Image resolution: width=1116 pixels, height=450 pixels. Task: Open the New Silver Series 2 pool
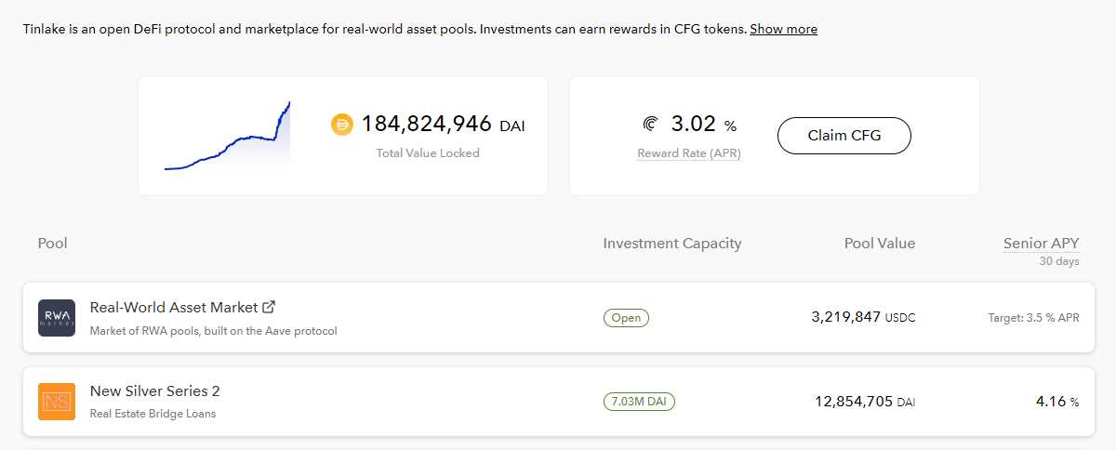coord(154,390)
